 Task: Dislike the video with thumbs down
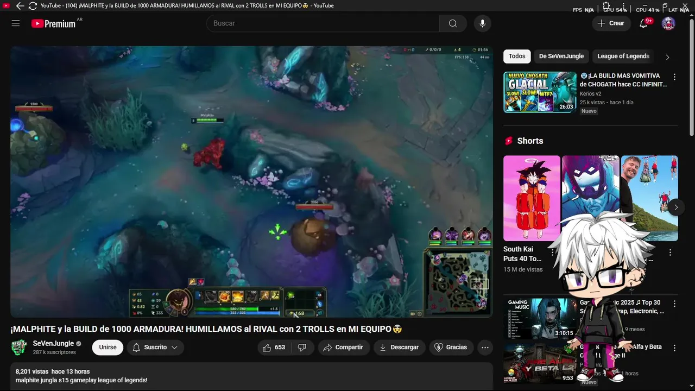tap(302, 348)
